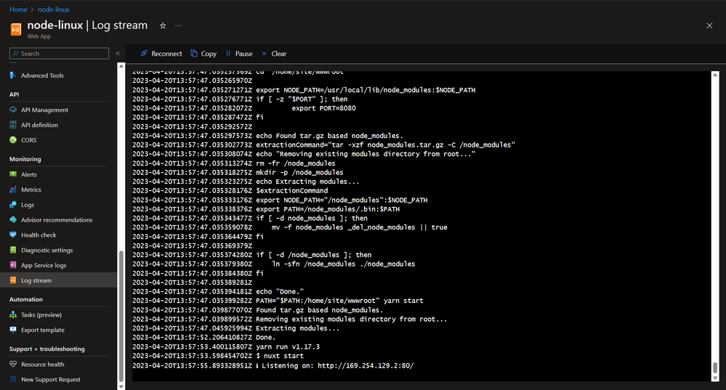The width and height of the screenshot is (726, 390).
Task: Click the Pause bars icon
Action: click(x=227, y=53)
